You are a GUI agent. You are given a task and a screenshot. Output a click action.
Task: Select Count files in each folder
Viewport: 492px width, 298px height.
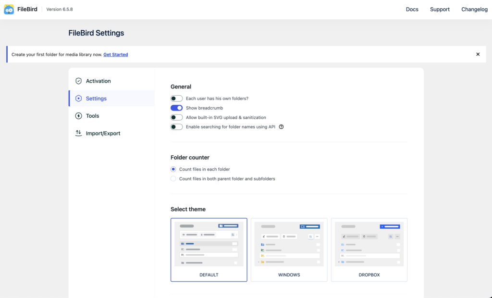point(173,169)
